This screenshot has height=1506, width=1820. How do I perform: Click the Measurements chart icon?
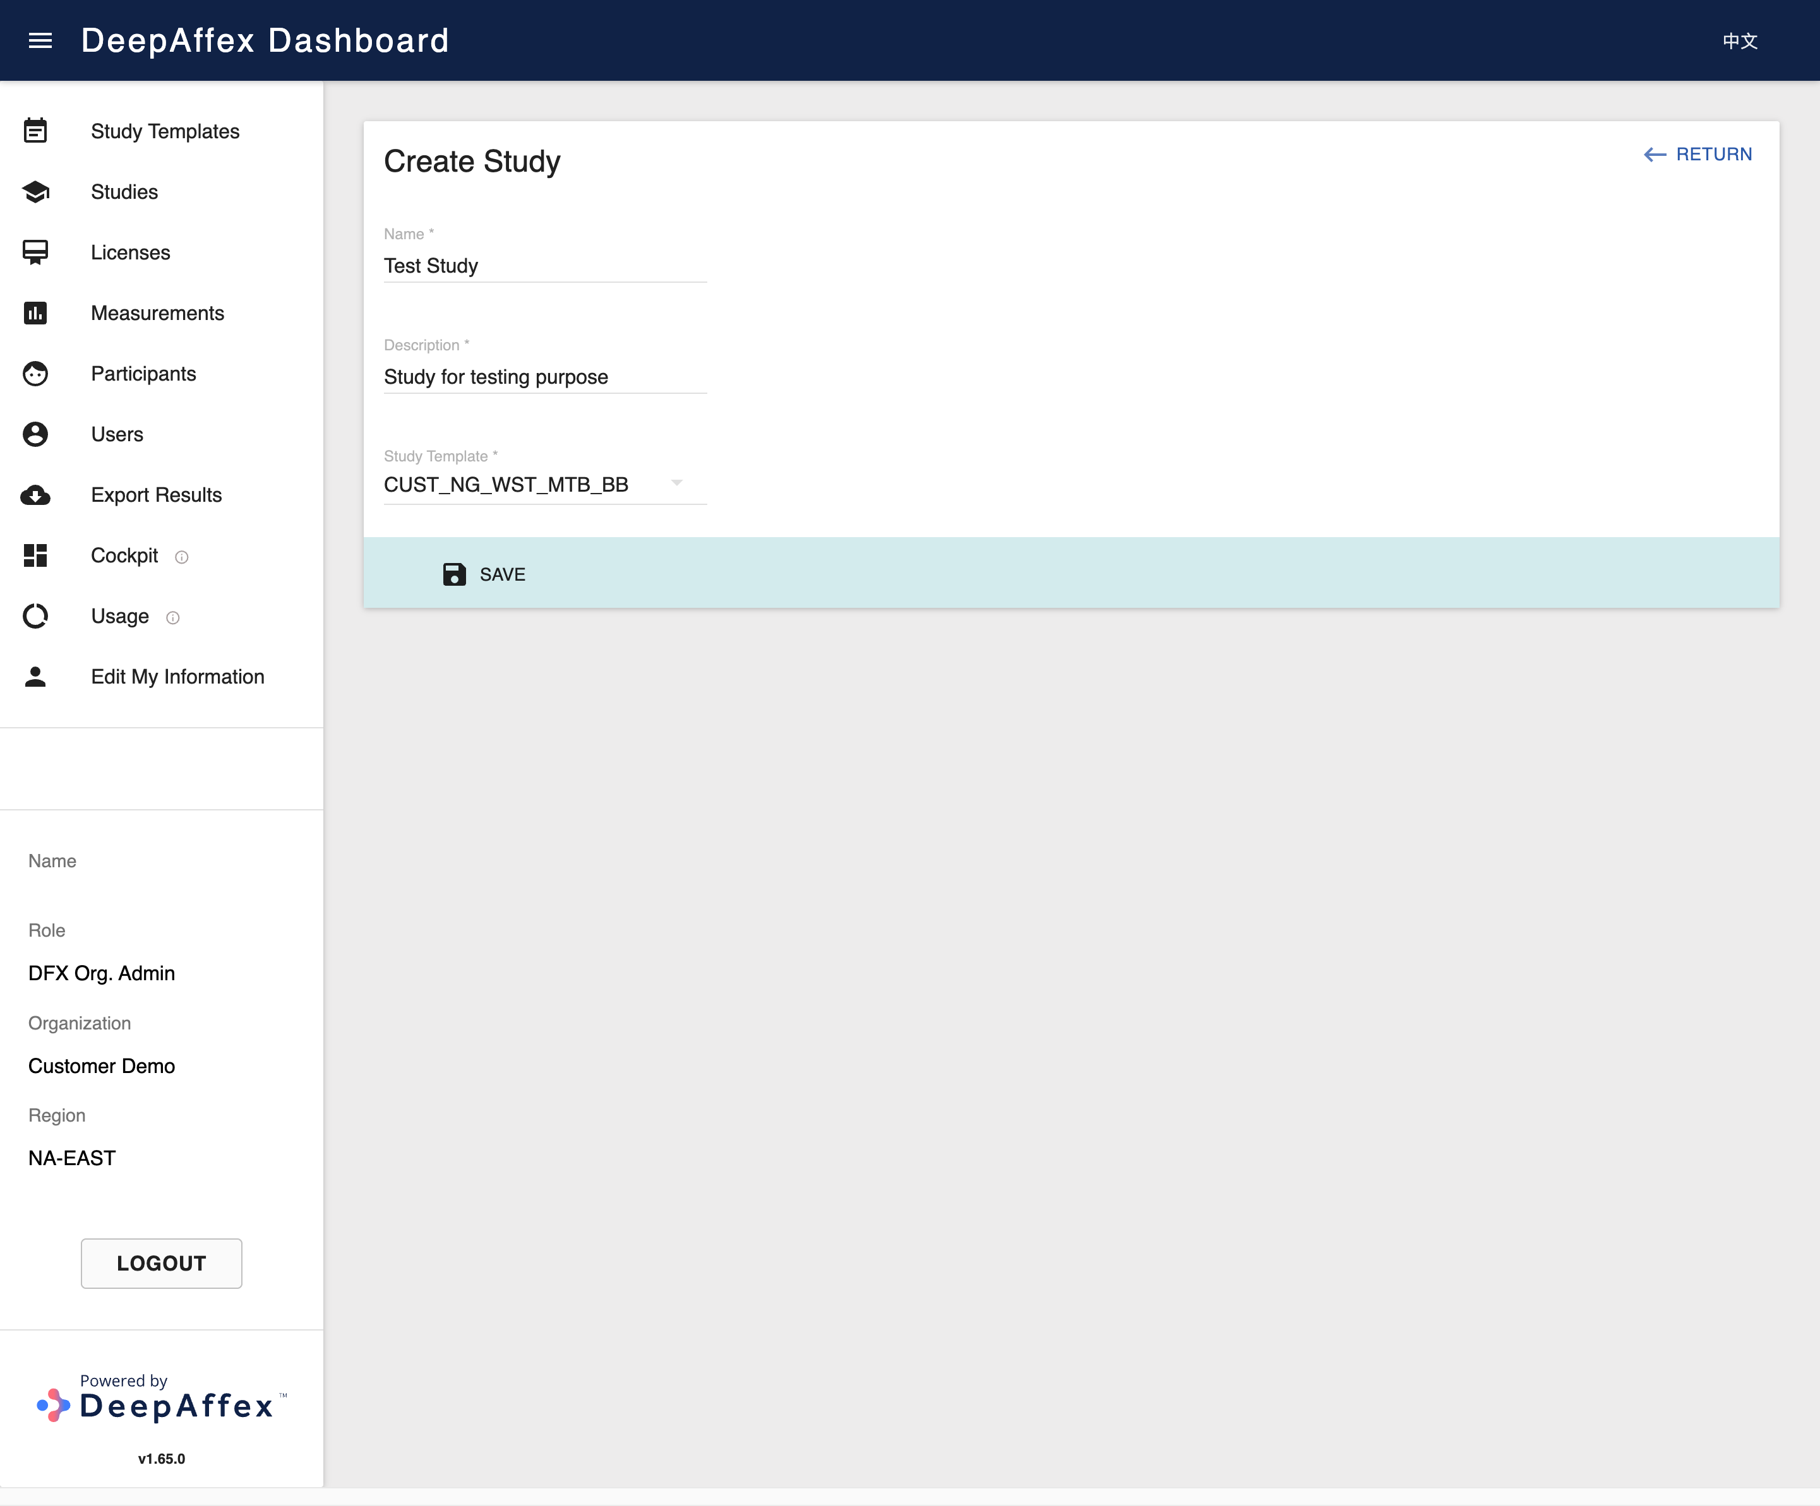pyautogui.click(x=35, y=312)
